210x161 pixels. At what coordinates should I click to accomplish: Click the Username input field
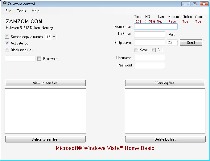pyautogui.click(x=150, y=58)
